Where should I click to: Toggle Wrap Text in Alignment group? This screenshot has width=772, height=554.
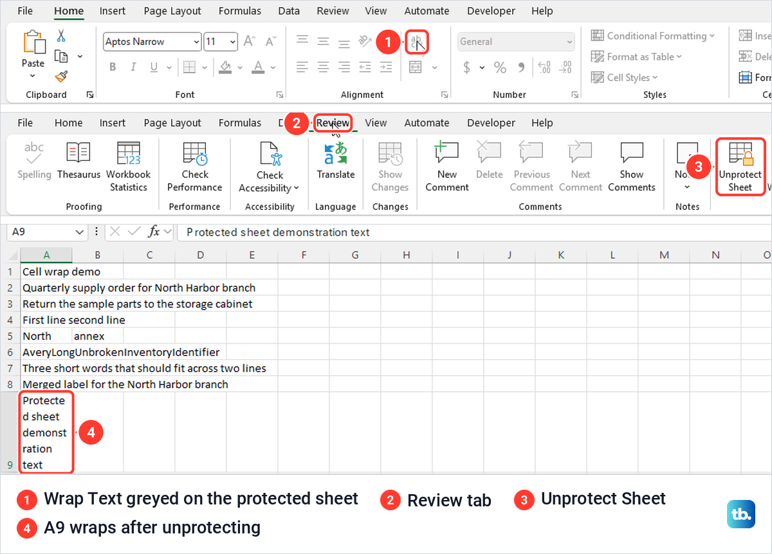417,42
